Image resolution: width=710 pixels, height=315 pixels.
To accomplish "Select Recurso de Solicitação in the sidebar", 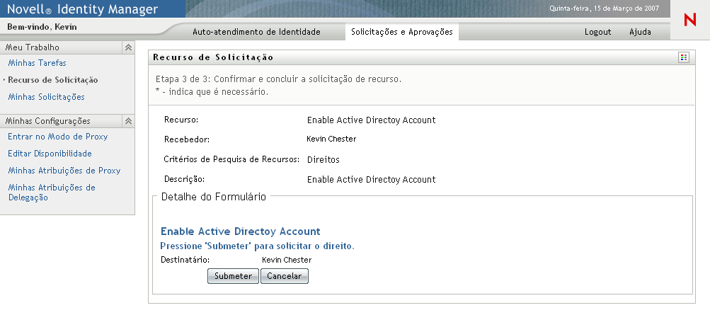I will 53,80.
